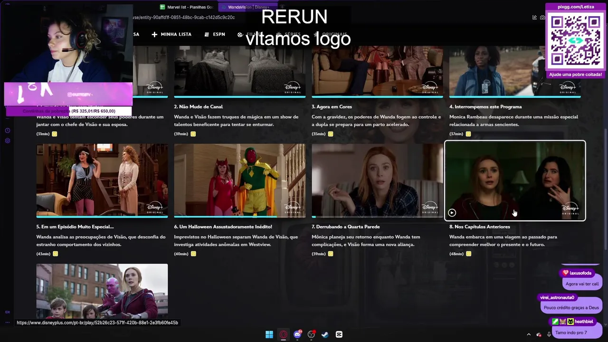Click chat username virei_astronauta0

pos(557,297)
